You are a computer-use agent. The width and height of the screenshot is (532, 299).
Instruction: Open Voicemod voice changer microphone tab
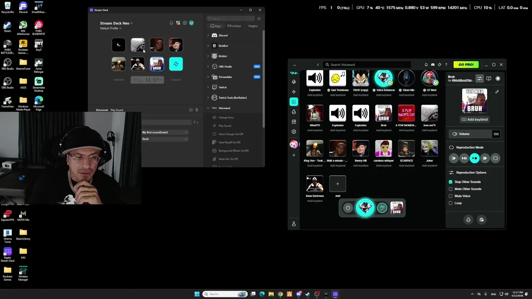(294, 82)
